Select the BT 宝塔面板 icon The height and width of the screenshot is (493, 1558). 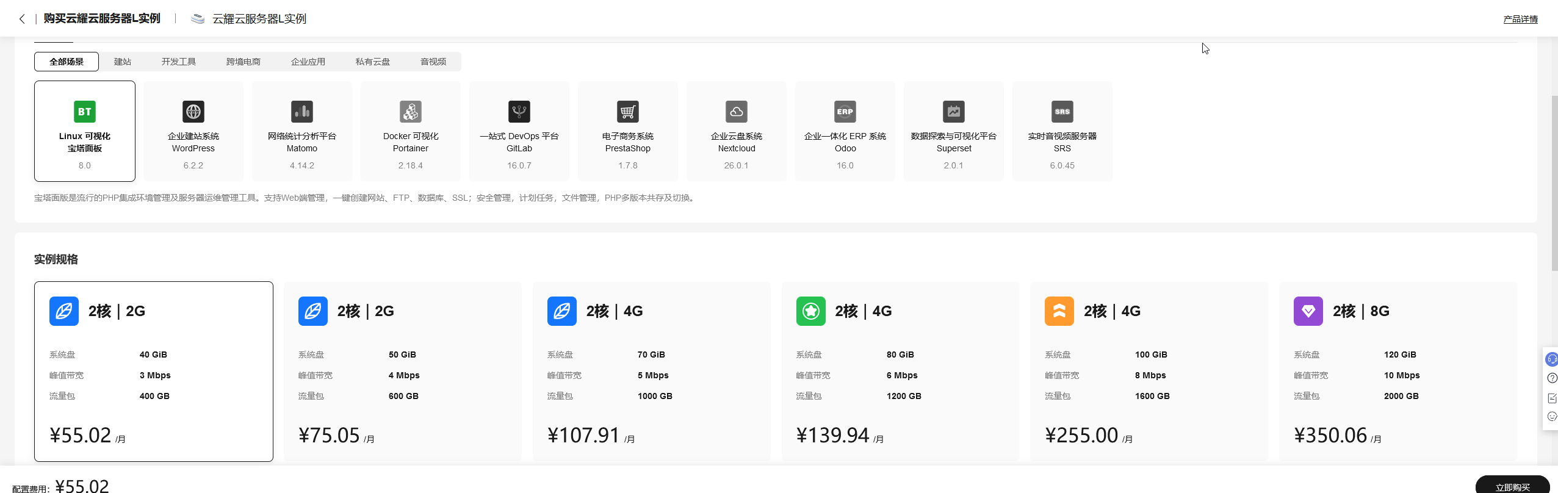85,112
